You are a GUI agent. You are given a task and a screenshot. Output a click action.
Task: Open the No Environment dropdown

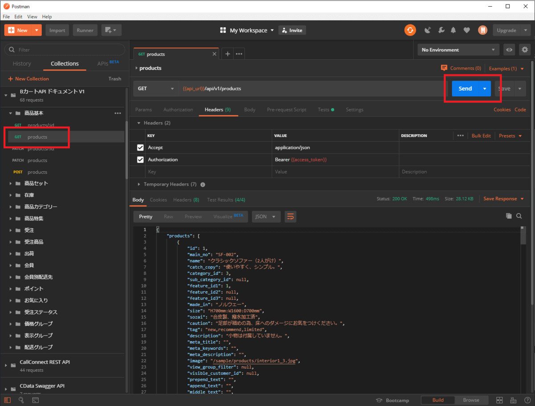coord(458,50)
